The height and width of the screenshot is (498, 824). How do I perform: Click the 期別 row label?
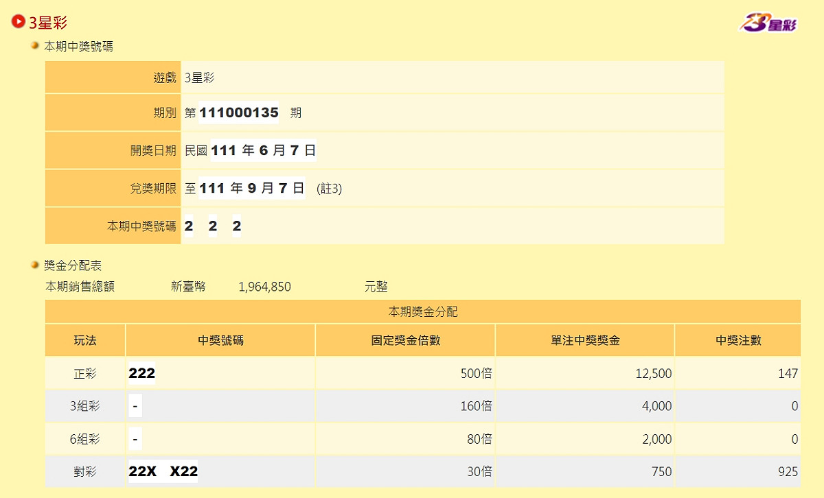point(165,112)
